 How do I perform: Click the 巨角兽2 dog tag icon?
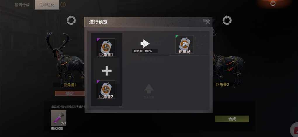coord(106,90)
